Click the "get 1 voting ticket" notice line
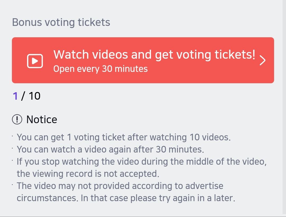 (123, 137)
